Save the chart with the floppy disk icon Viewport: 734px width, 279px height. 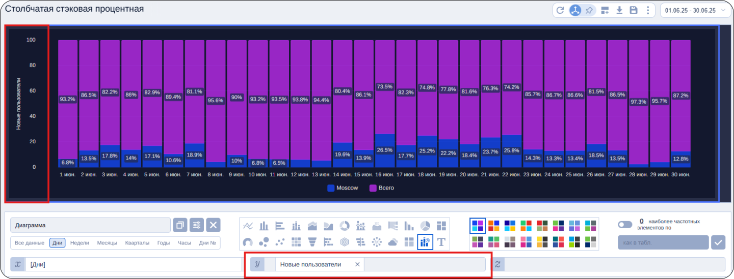click(x=634, y=10)
